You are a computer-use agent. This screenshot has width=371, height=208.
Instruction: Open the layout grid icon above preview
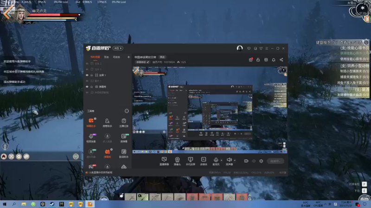[266, 60]
